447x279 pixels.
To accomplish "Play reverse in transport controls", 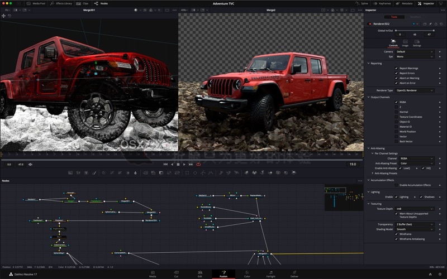I will click(172, 164).
